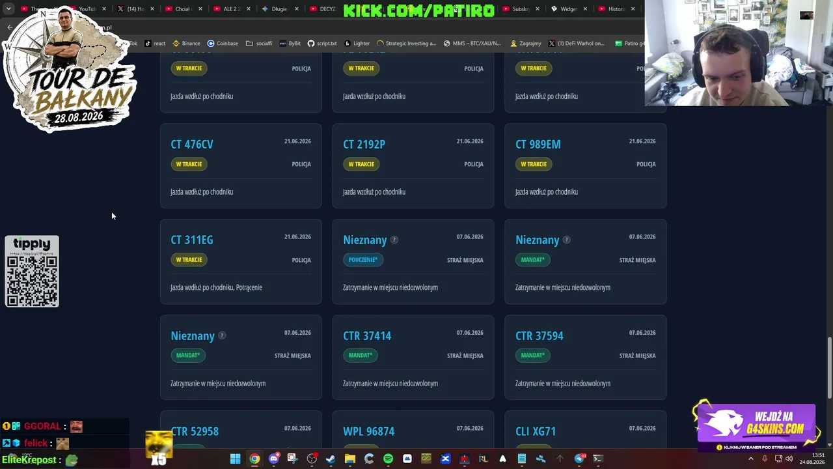Click the MANDAT* badge on CTR 37414
833x469 pixels.
tap(360, 356)
